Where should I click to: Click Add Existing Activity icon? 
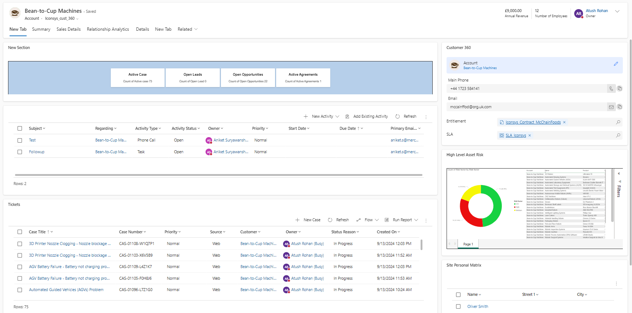click(x=347, y=117)
